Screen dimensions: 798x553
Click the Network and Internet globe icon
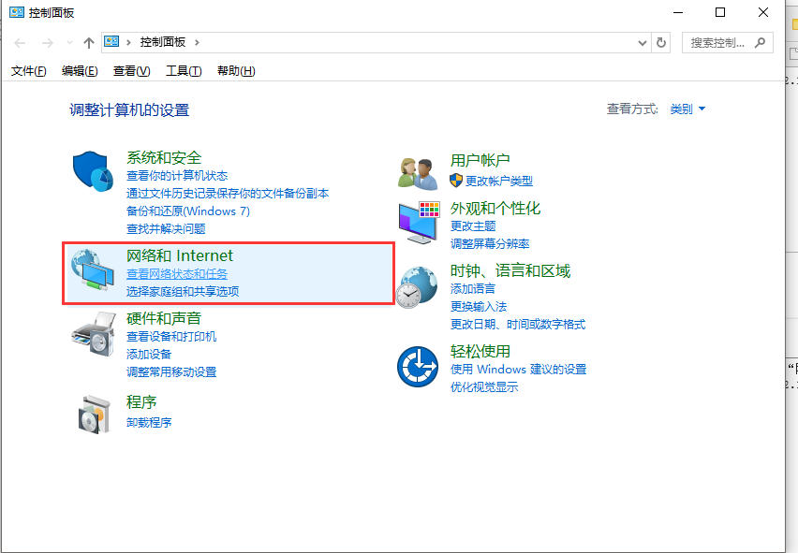pyautogui.click(x=93, y=269)
